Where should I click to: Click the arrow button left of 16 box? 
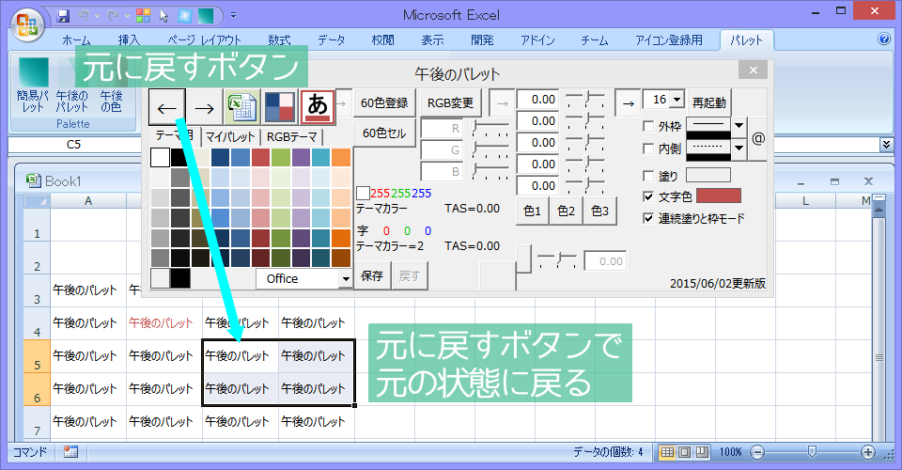coord(629,103)
